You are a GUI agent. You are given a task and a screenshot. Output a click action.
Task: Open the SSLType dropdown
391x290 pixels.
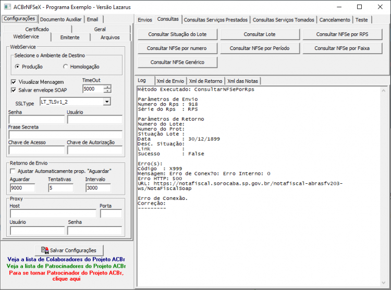click(x=107, y=102)
